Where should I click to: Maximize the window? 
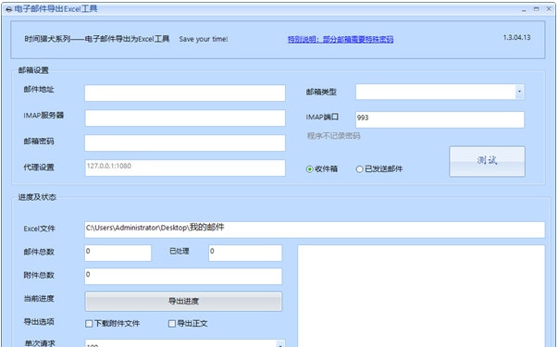point(537,9)
